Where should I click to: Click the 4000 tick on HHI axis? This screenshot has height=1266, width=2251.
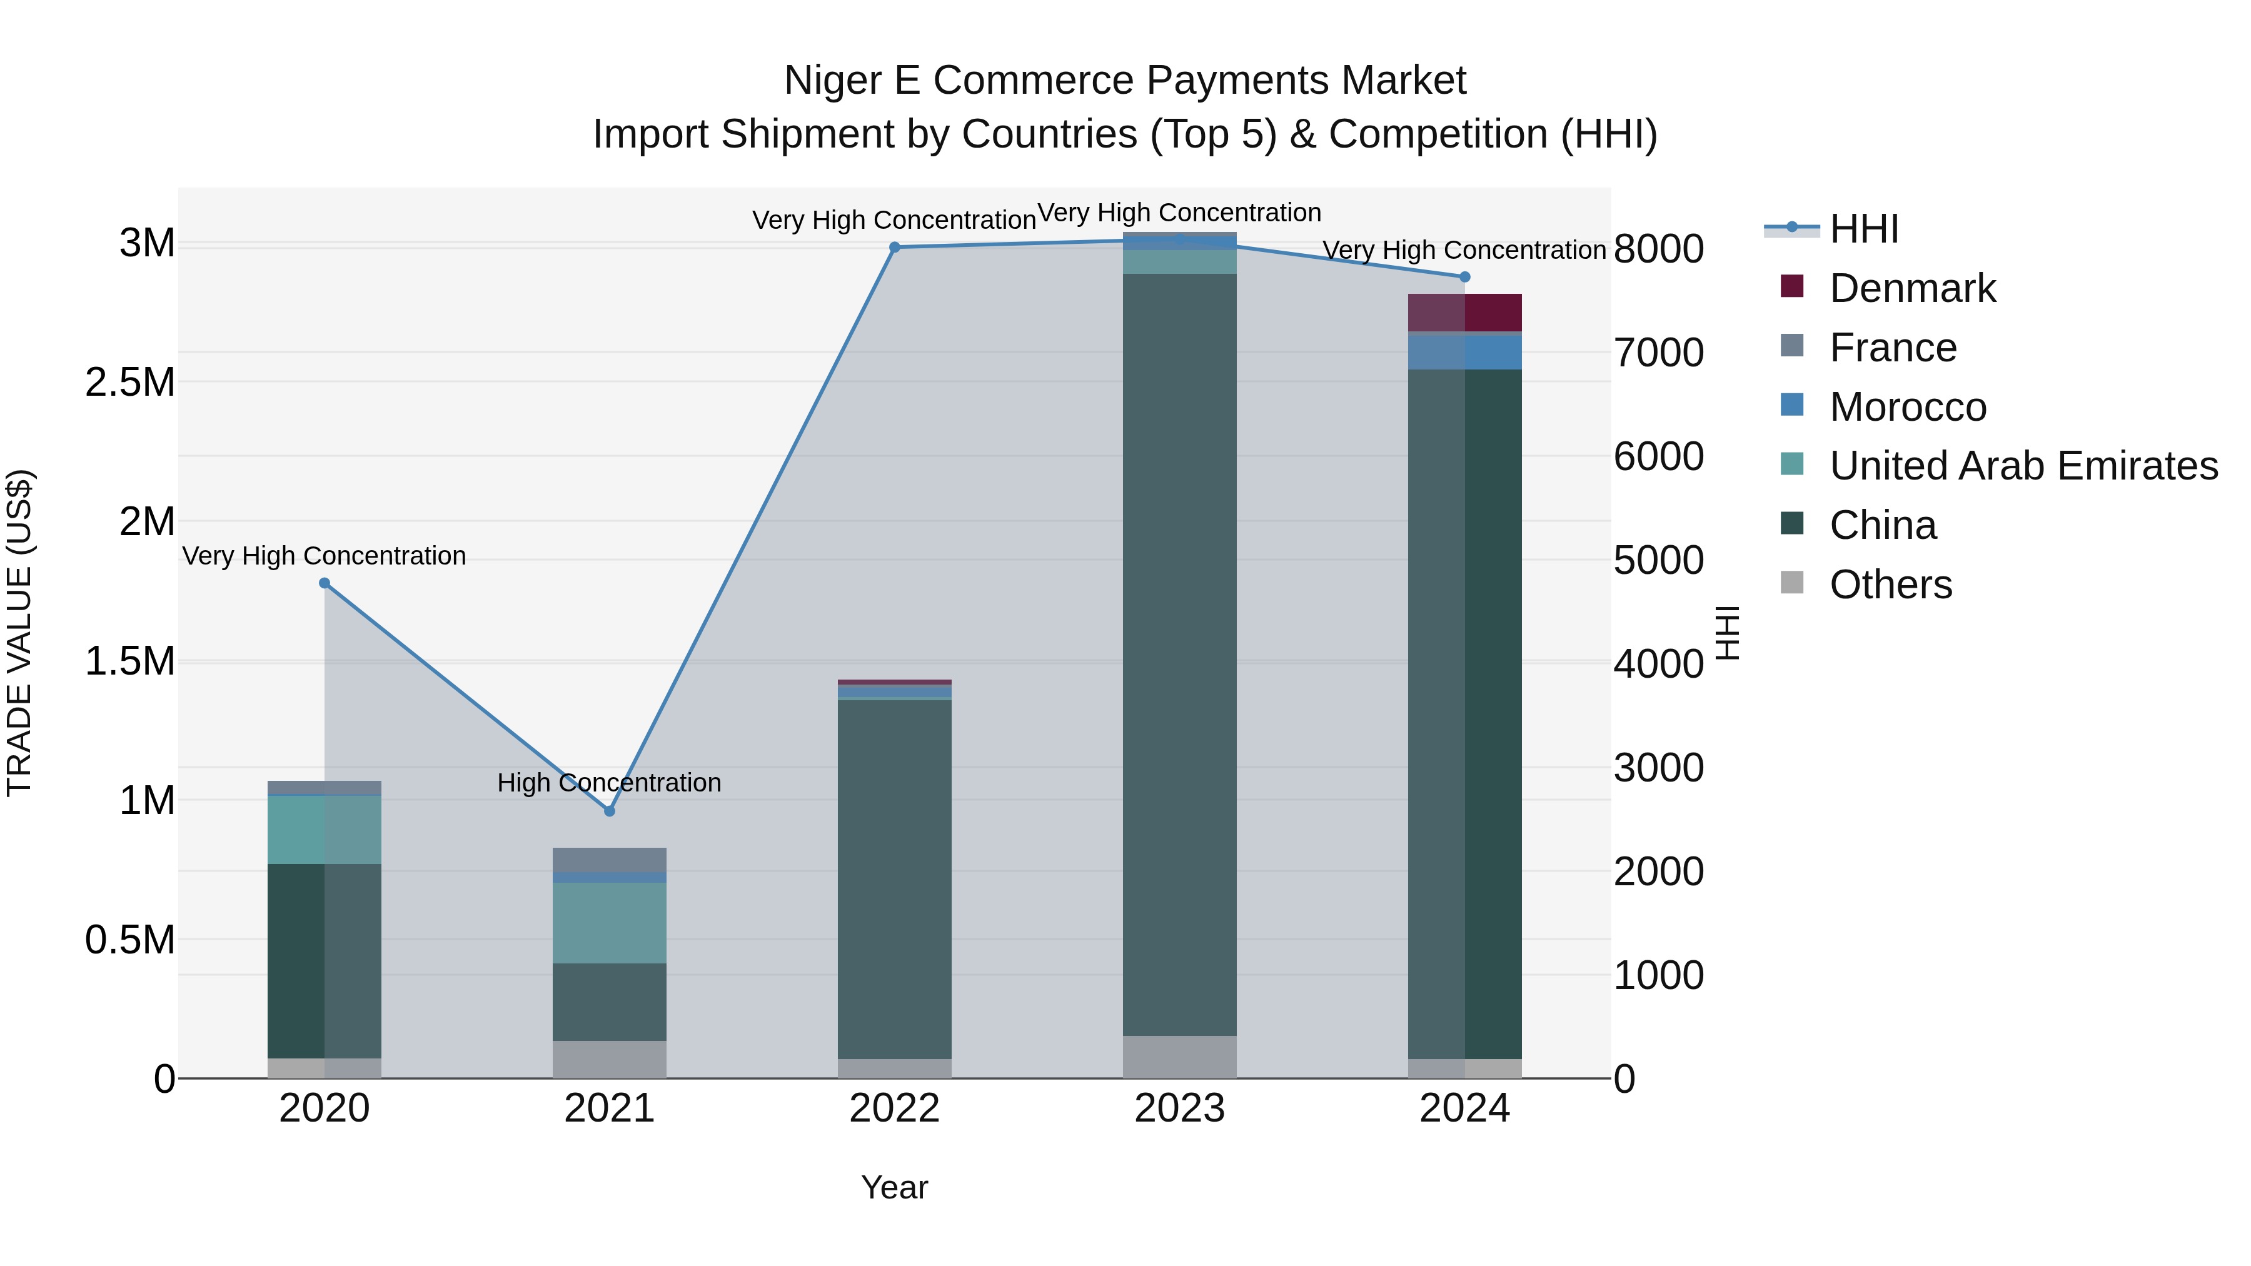tap(1658, 664)
